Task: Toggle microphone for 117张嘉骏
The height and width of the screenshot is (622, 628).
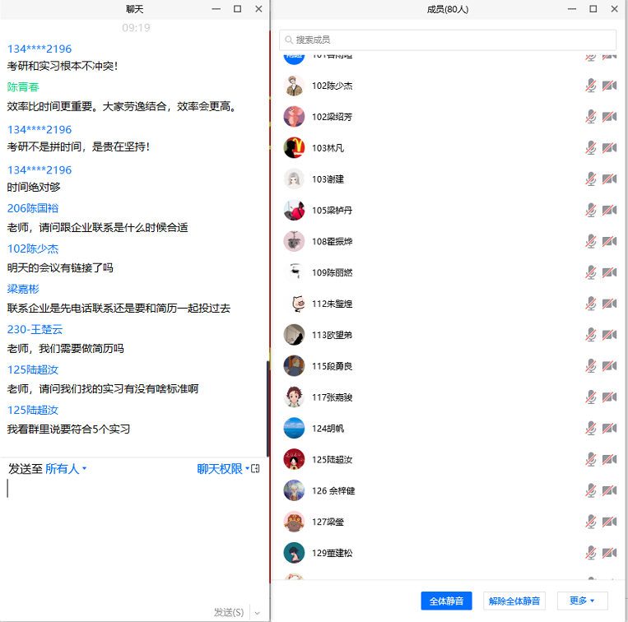Action: click(590, 397)
